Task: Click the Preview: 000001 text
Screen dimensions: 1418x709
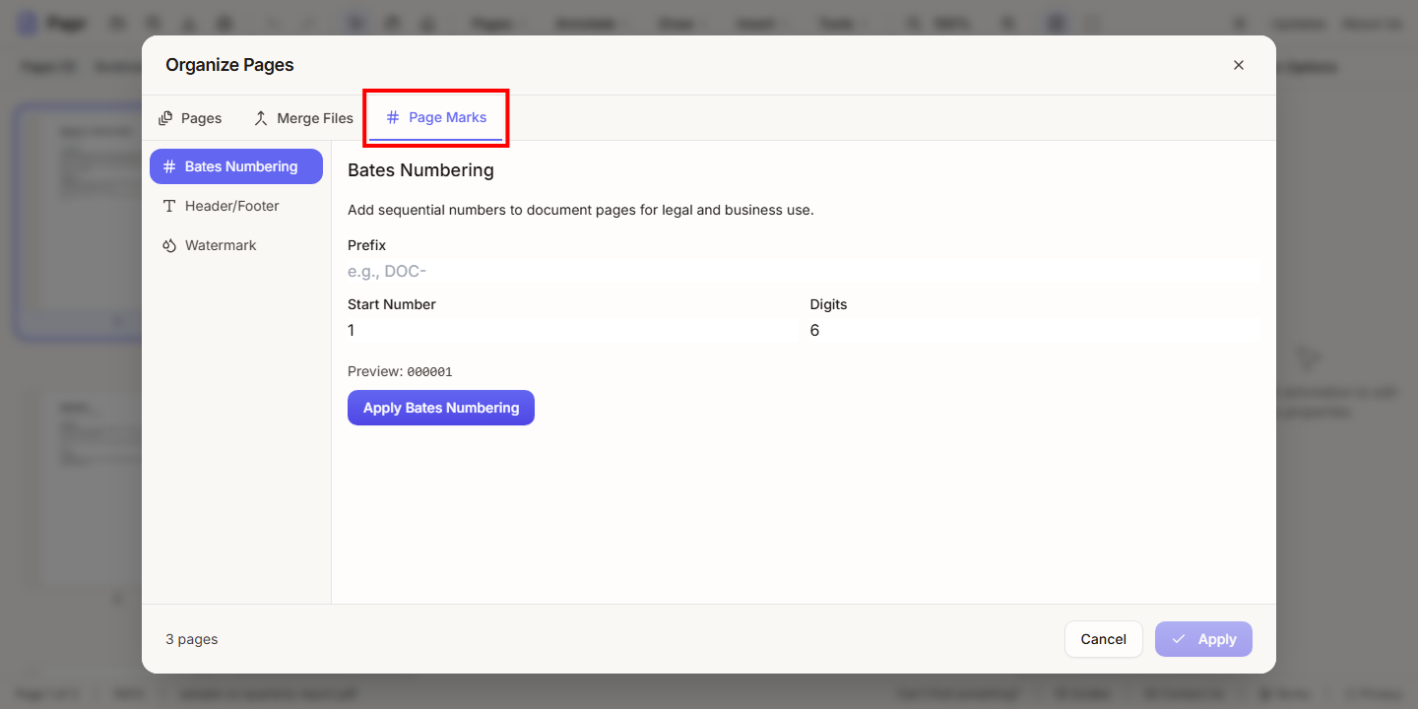Action: [x=400, y=371]
